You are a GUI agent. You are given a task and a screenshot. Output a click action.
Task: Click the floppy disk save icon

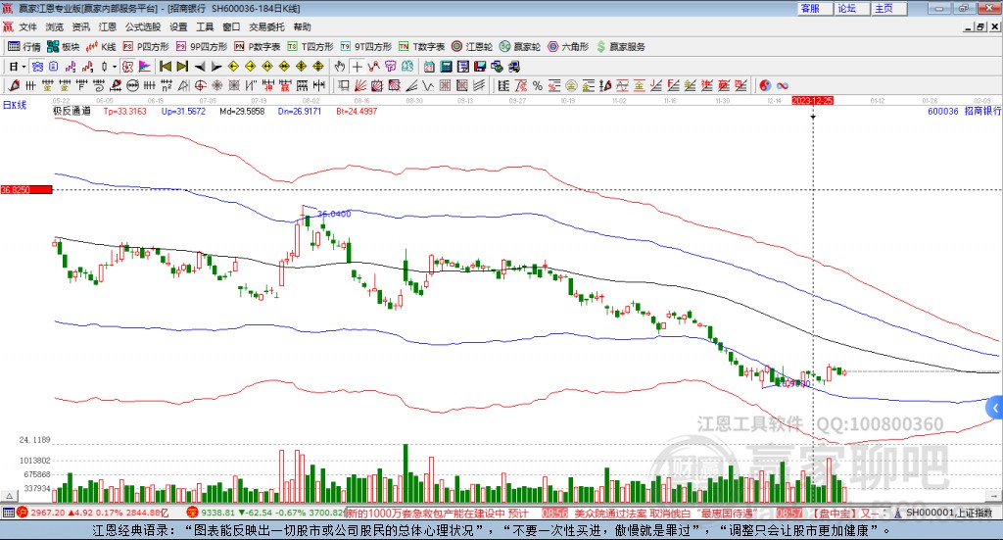tap(480, 67)
